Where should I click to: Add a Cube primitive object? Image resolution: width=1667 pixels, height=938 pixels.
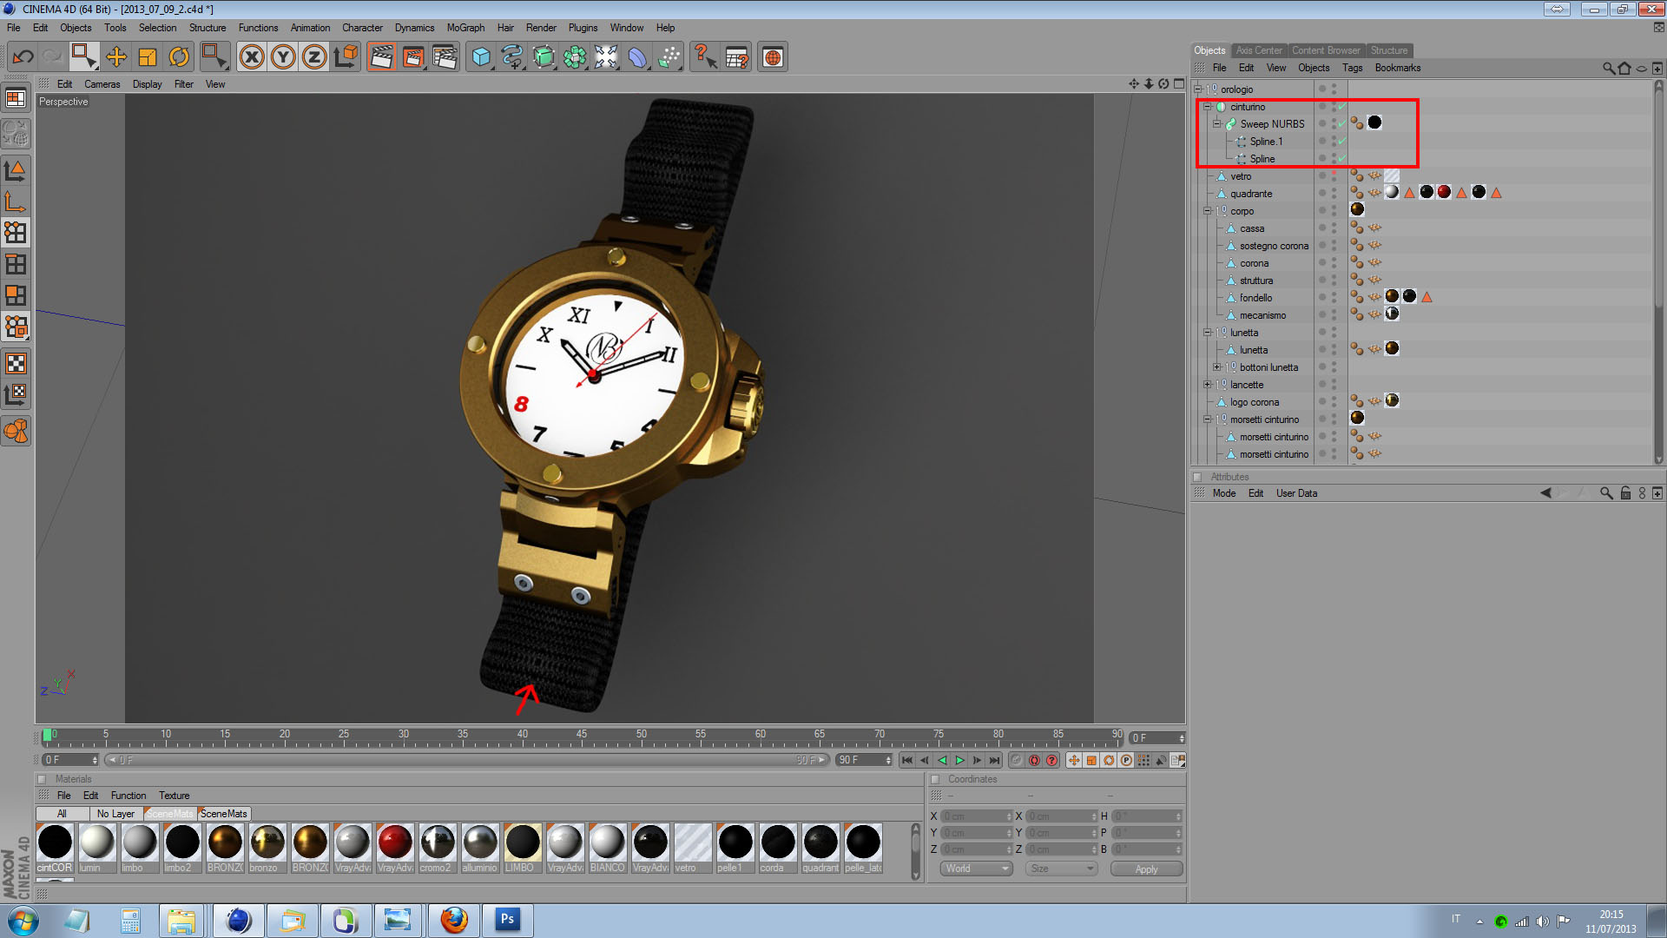tap(480, 57)
